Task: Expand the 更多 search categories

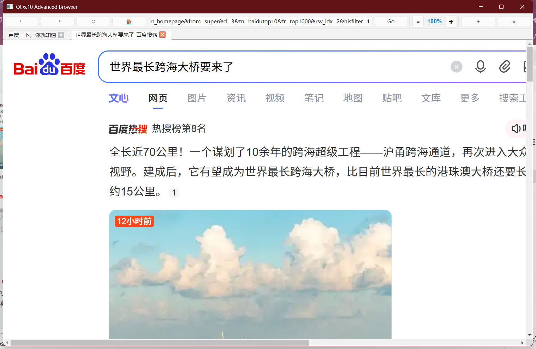Action: [x=470, y=98]
